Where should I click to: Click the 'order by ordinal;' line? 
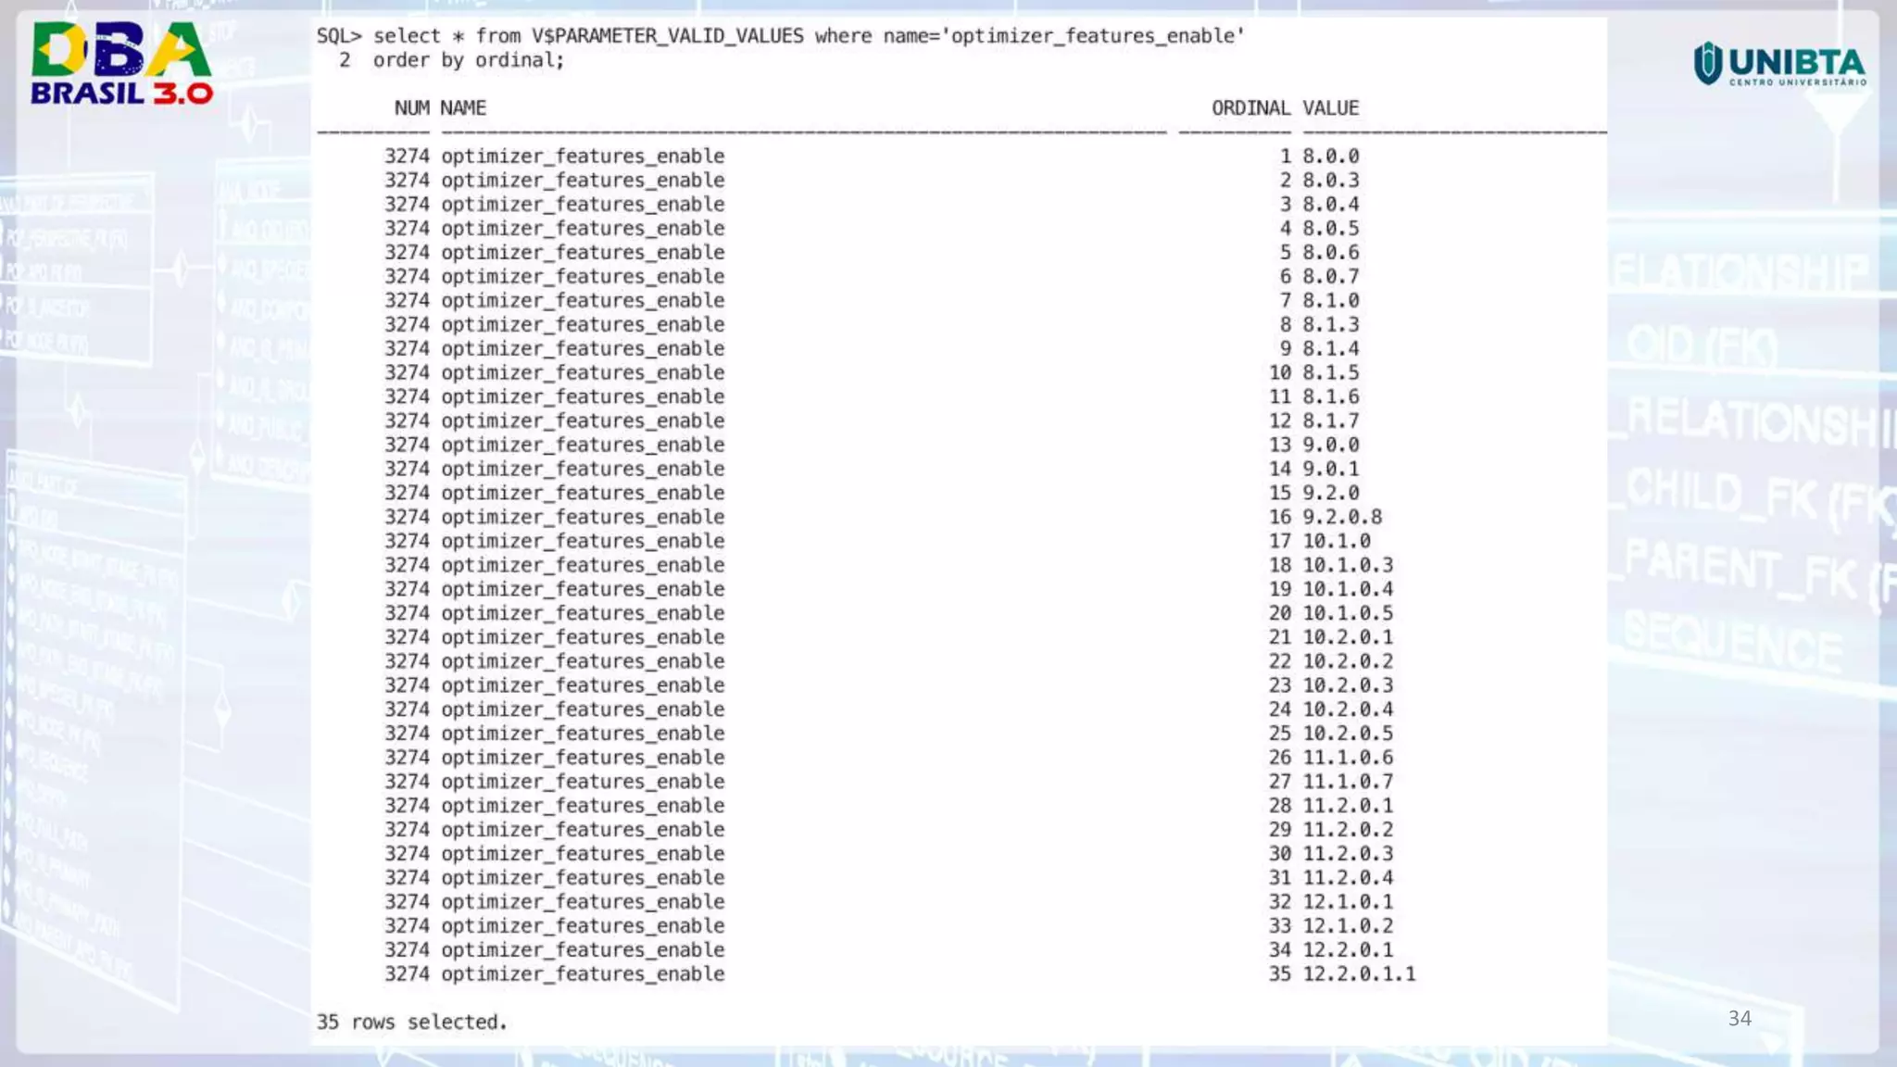click(468, 60)
